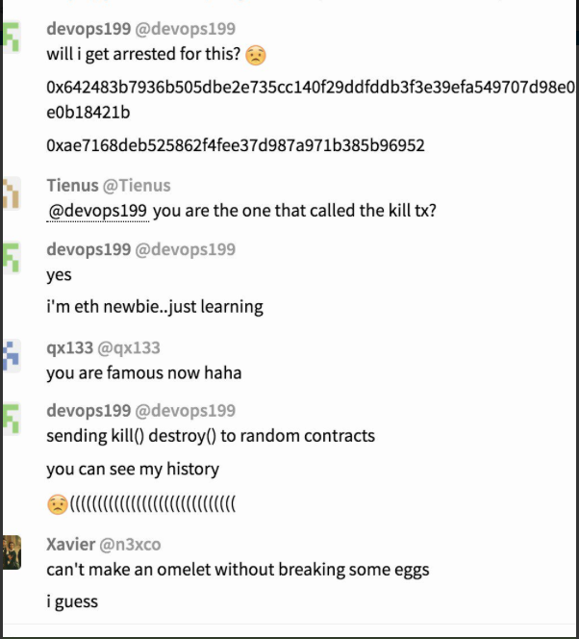Click the "you are famous now haha" message
This screenshot has width=579, height=639.
[144, 372]
